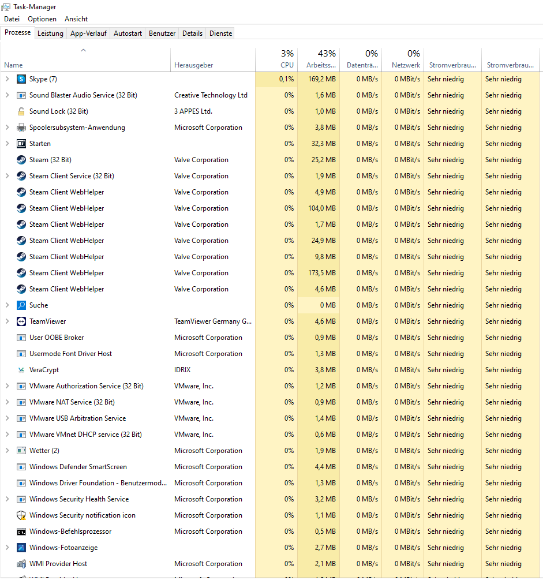Image resolution: width=543 pixels, height=584 pixels.
Task: Click the Steam Client Service icon
Action: coord(21,176)
